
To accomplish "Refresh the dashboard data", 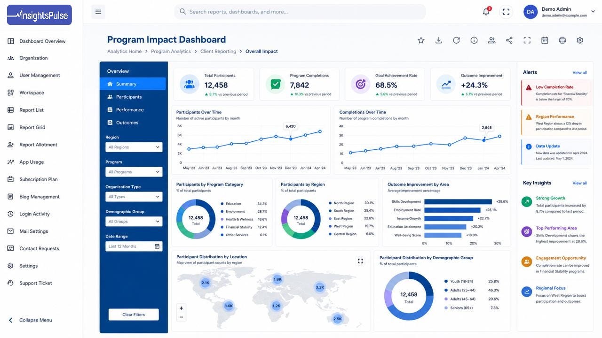I will pos(456,40).
